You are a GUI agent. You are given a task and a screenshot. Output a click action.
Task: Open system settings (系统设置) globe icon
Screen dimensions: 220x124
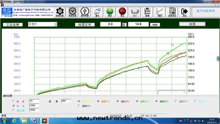pos(73,12)
